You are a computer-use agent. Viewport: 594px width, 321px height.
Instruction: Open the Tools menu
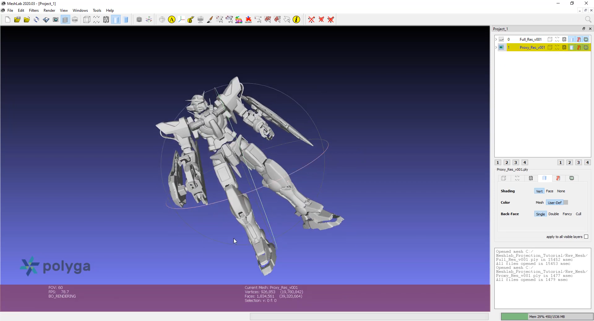click(x=97, y=10)
